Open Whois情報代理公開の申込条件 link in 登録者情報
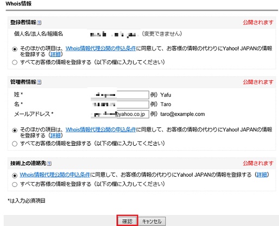Viewport: 279px width, 226px height. (100, 48)
